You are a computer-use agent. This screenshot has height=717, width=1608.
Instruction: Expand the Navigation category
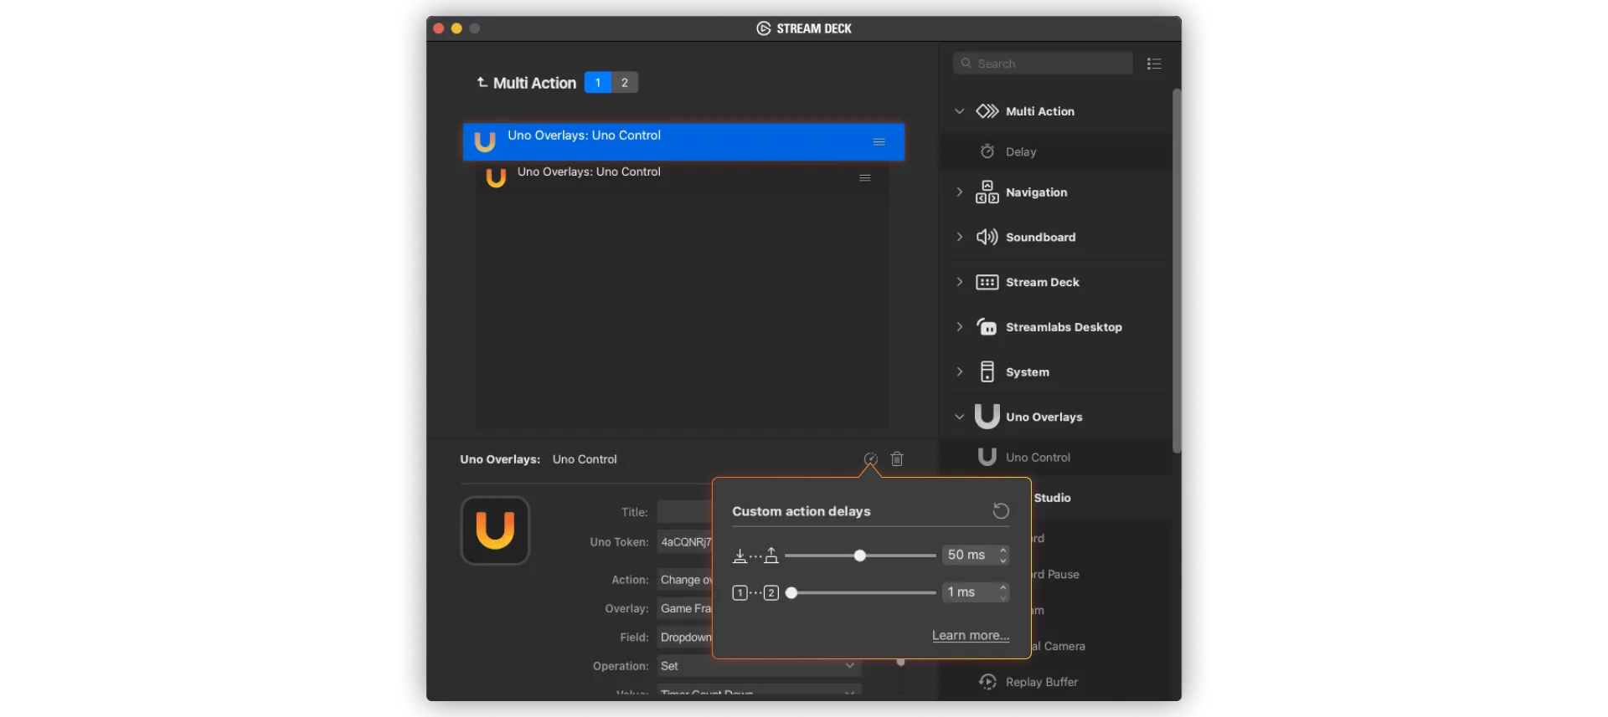point(960,192)
